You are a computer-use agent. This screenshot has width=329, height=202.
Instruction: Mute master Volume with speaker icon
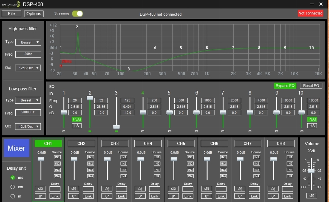(312, 196)
